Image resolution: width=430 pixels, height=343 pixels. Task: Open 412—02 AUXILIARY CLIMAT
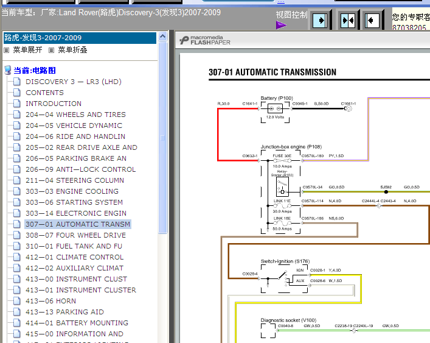(x=75, y=268)
